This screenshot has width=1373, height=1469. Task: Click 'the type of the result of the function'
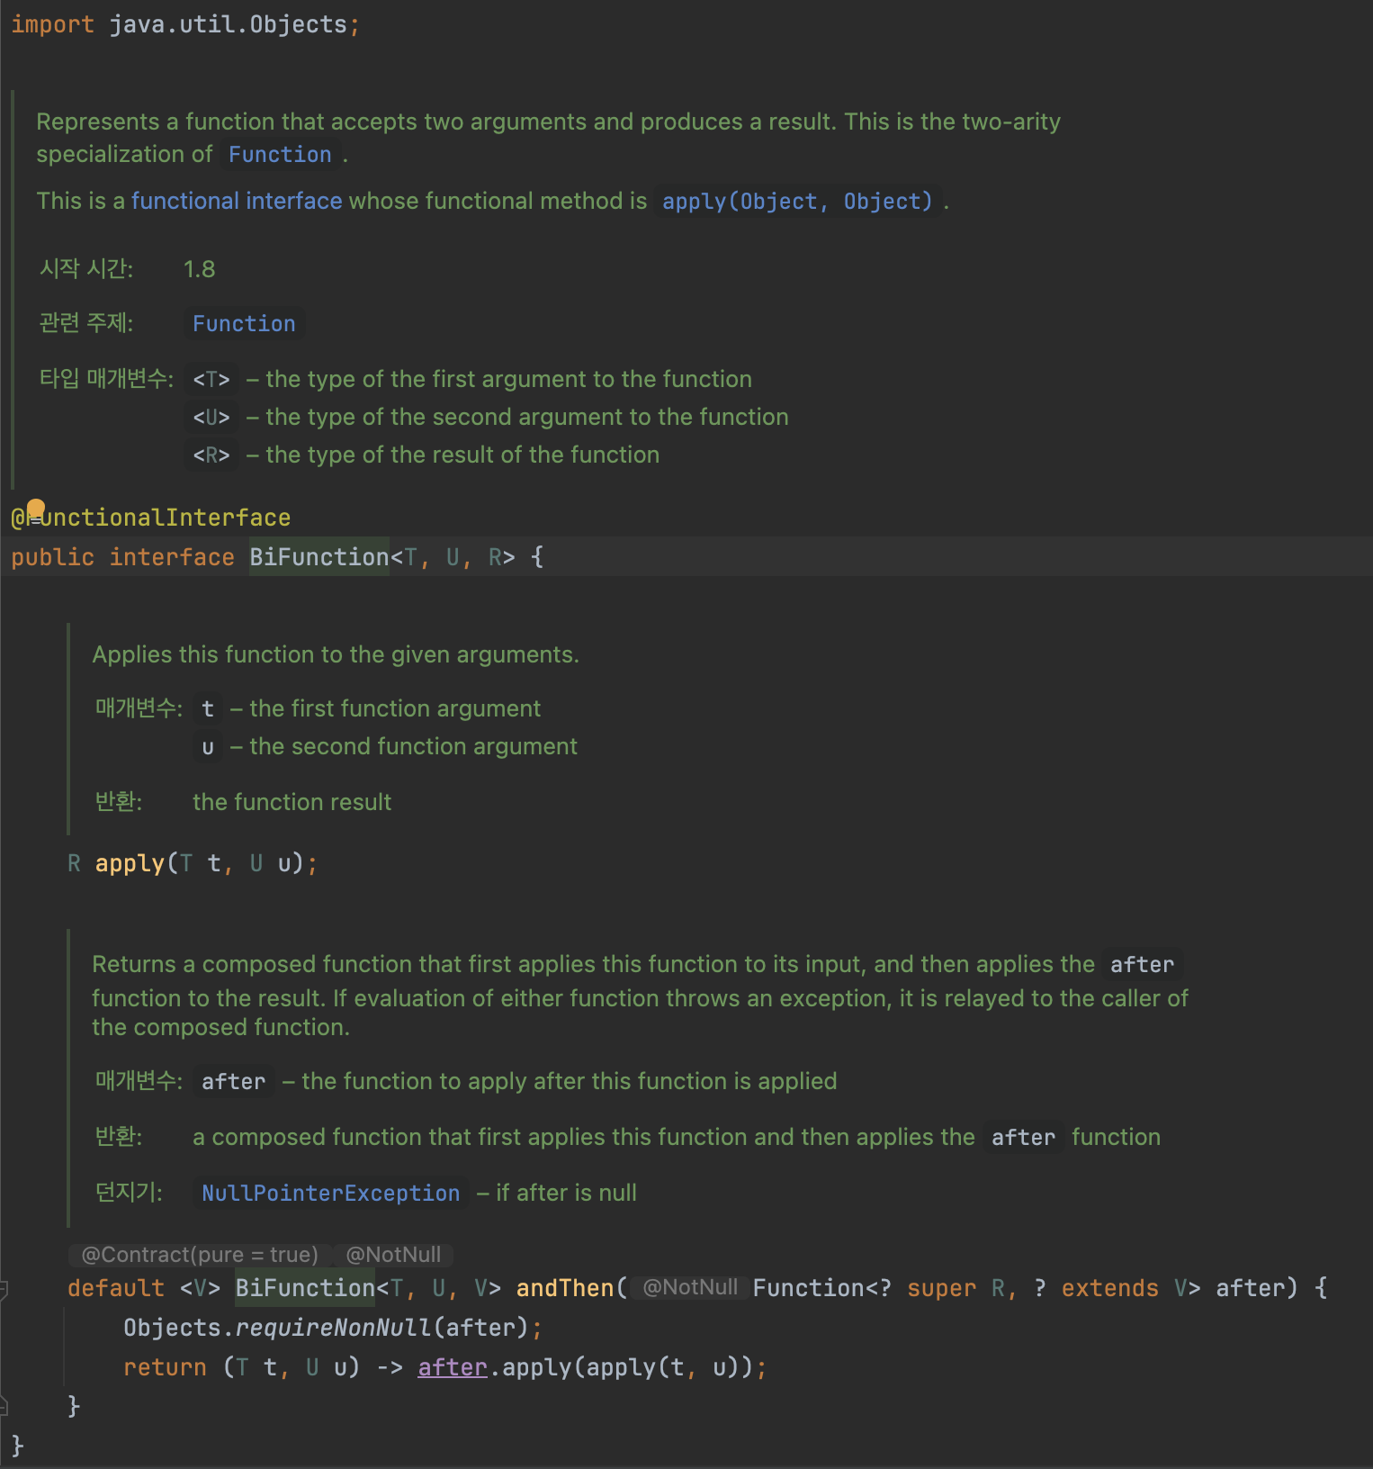[462, 455]
